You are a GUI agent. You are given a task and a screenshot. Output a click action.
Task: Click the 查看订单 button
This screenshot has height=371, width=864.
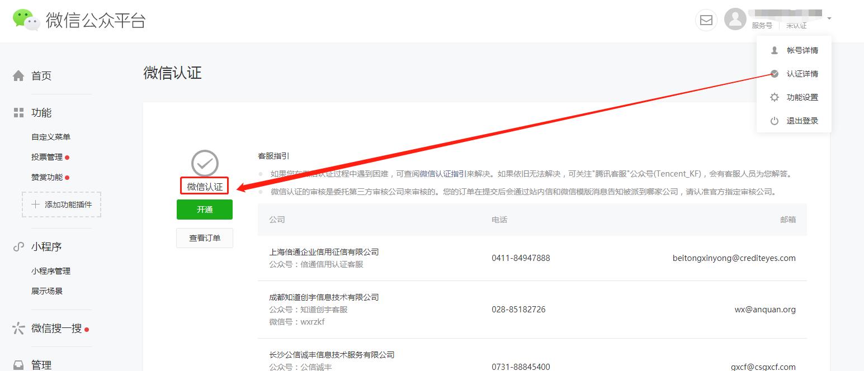click(205, 238)
